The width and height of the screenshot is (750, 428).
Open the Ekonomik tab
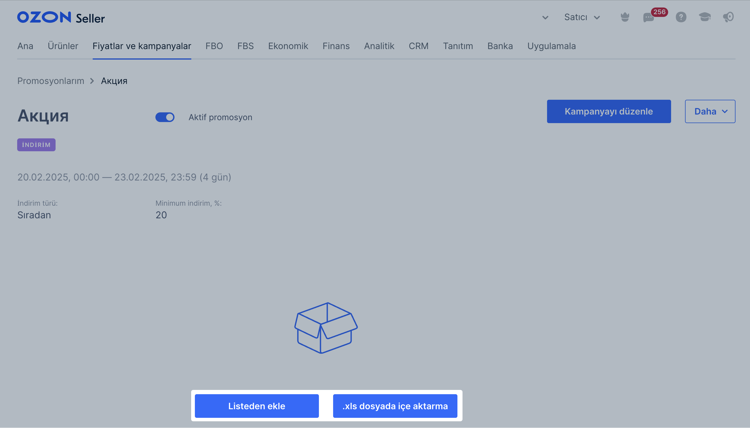(288, 46)
